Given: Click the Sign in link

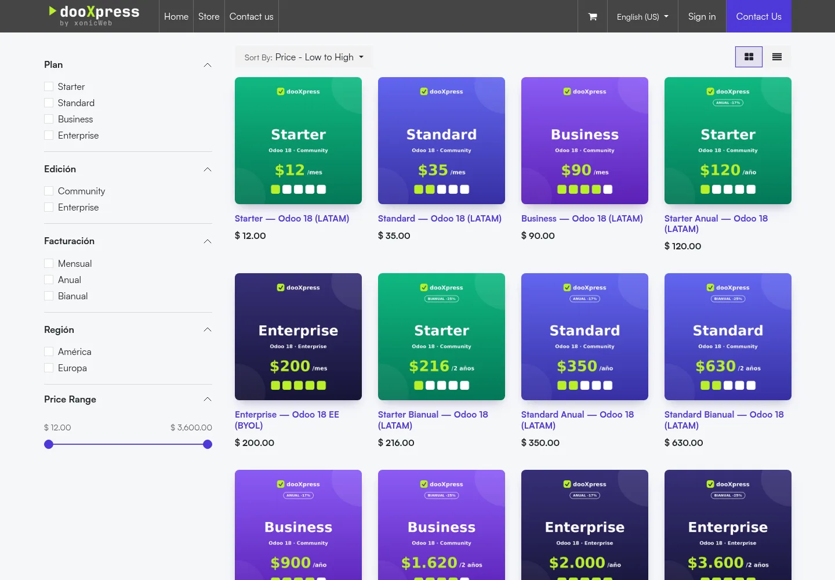Looking at the screenshot, I should [702, 16].
